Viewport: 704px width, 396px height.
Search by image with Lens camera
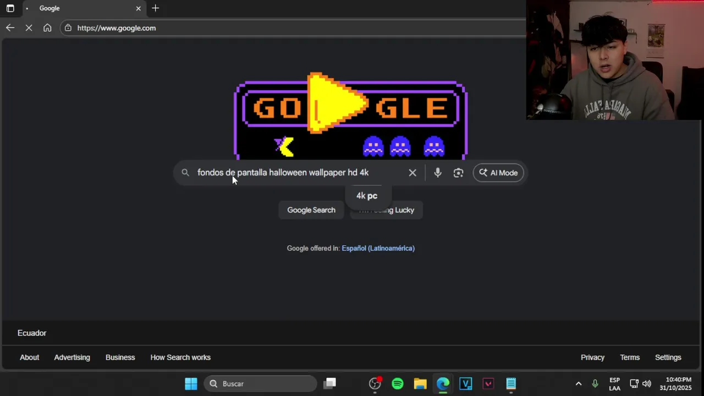[x=458, y=173]
